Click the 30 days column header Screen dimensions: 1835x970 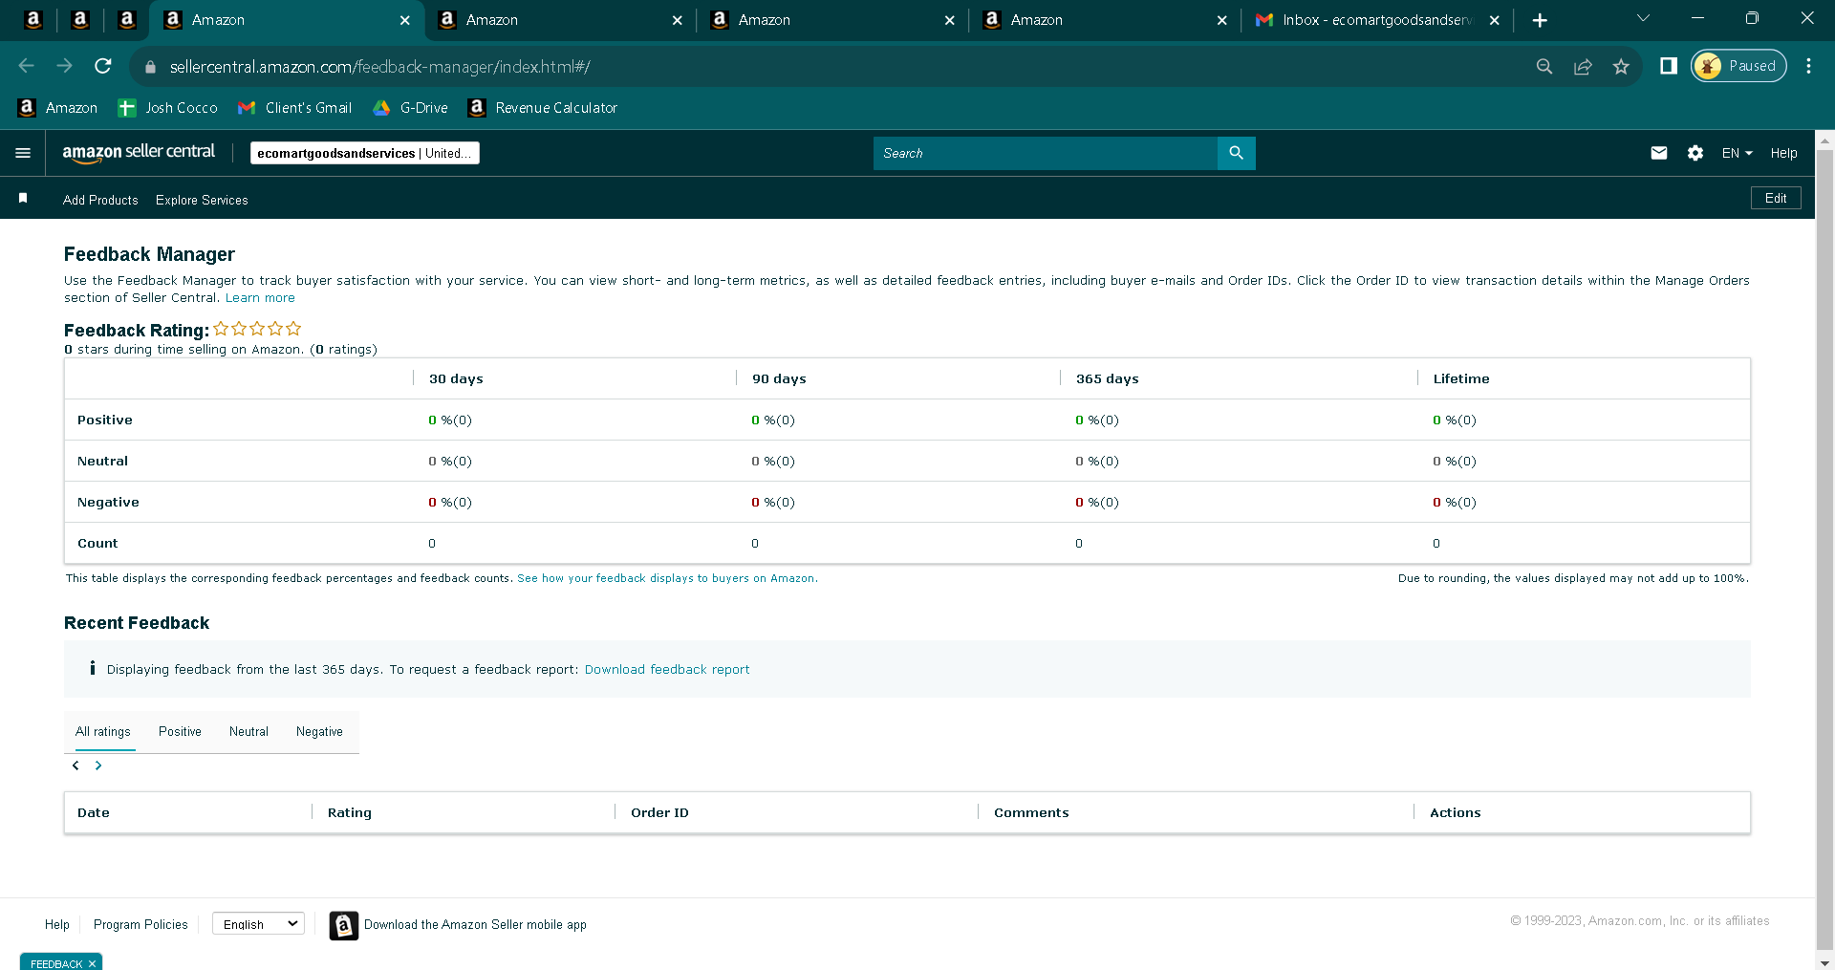tap(456, 379)
